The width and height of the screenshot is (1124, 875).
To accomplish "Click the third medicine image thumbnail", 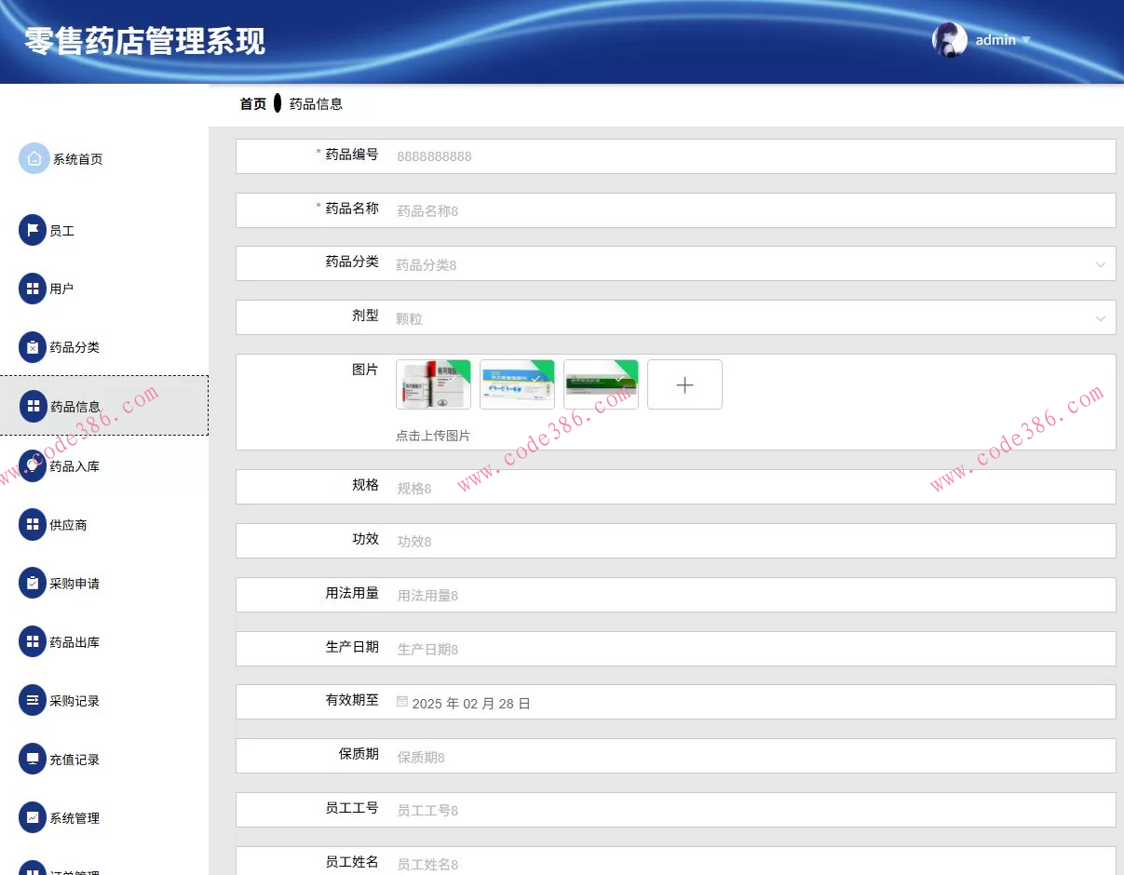I will [x=601, y=384].
